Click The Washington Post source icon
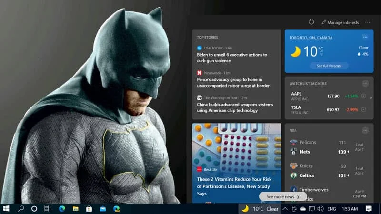The width and height of the screenshot is (381, 214). [x=199, y=98]
